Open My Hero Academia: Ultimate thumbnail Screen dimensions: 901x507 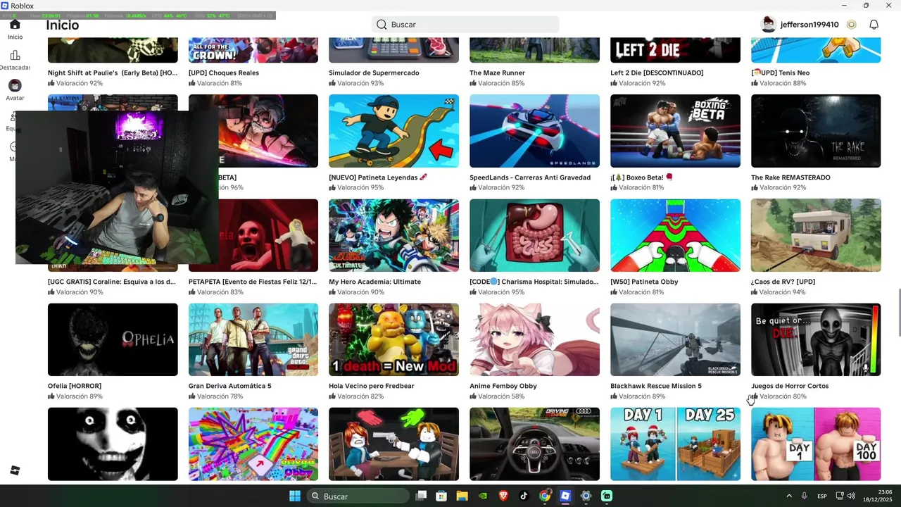pyautogui.click(x=393, y=235)
